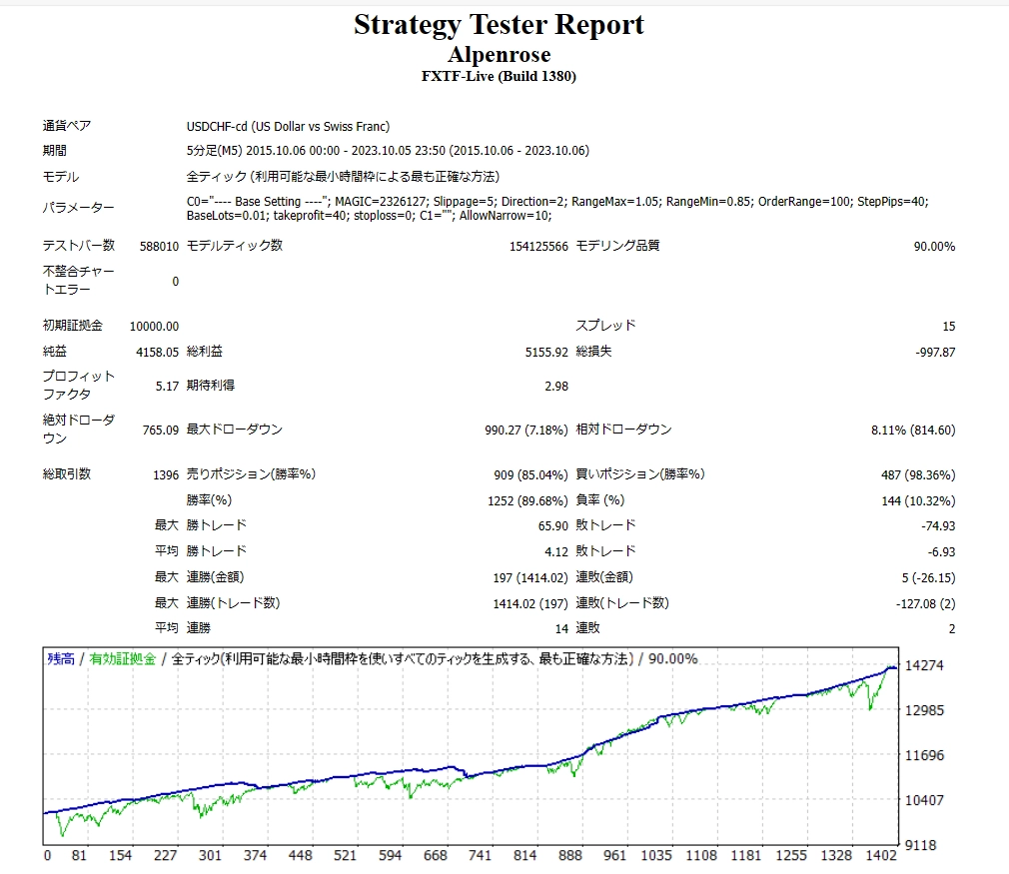
Task: Click the Strategy Tester Report title
Action: click(499, 25)
